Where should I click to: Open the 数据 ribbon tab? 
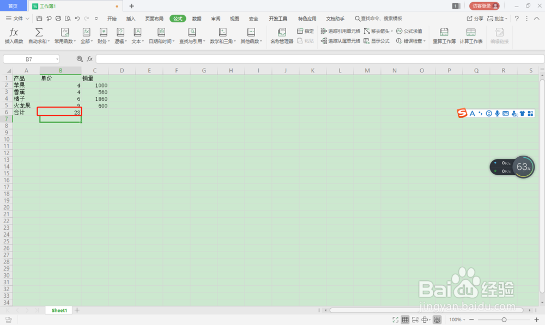pos(197,19)
